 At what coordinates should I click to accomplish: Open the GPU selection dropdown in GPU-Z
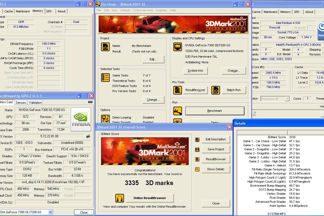(50, 212)
